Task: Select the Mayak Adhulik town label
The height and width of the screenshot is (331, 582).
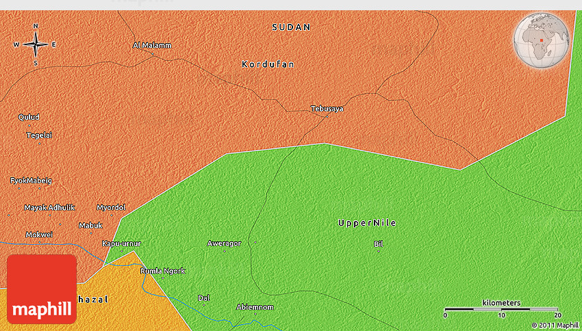Action: (49, 207)
